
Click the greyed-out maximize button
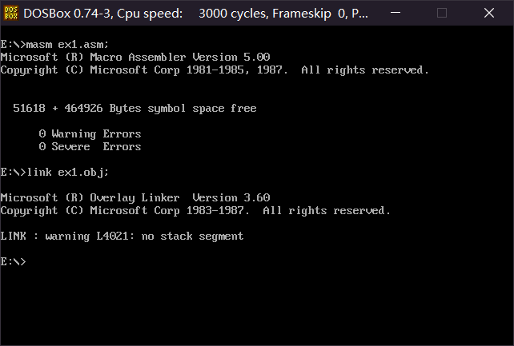pos(442,13)
